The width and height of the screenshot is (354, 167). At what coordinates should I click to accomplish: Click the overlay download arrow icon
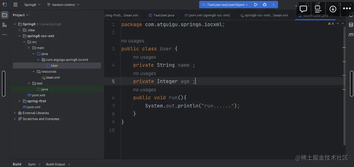coord(333,9)
